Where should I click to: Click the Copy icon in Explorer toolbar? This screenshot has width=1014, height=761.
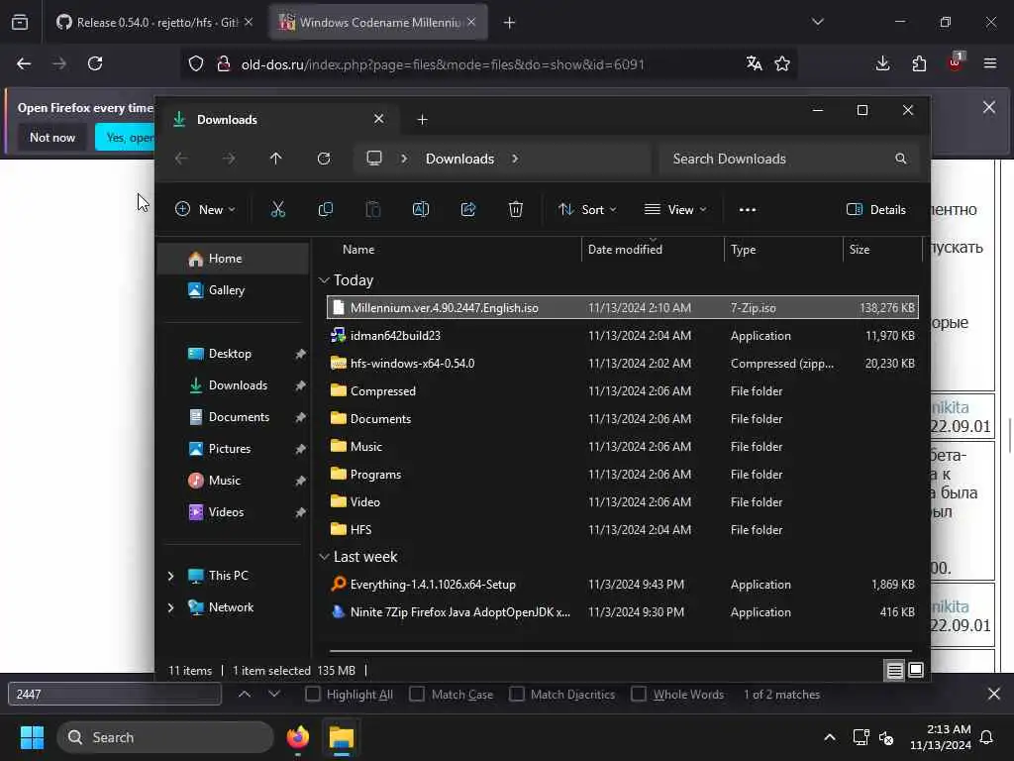click(x=325, y=209)
